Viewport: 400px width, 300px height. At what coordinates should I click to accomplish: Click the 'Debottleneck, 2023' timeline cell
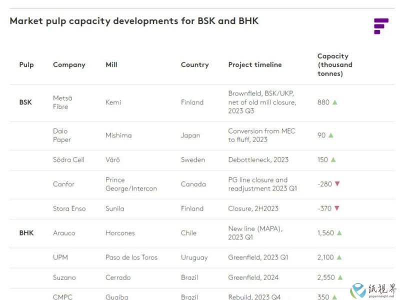[x=258, y=159]
